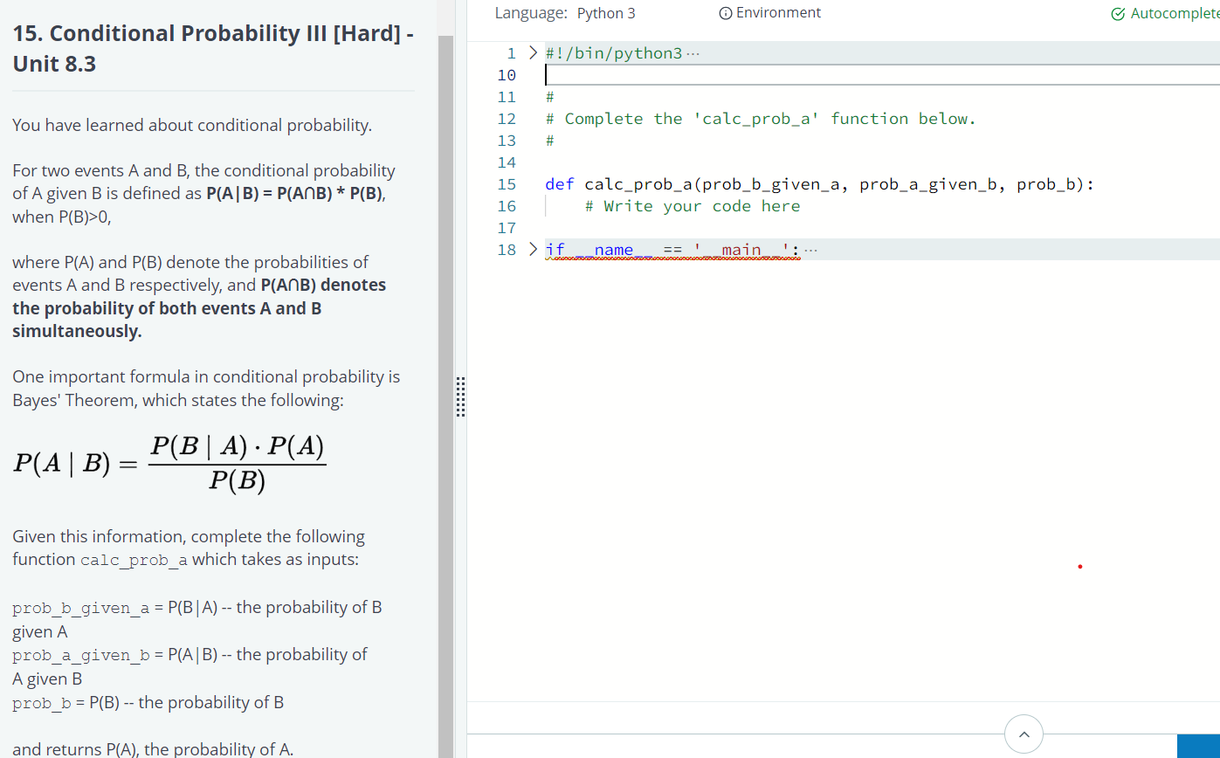Click the fold arrow next to line 18
1220x758 pixels.
(533, 249)
